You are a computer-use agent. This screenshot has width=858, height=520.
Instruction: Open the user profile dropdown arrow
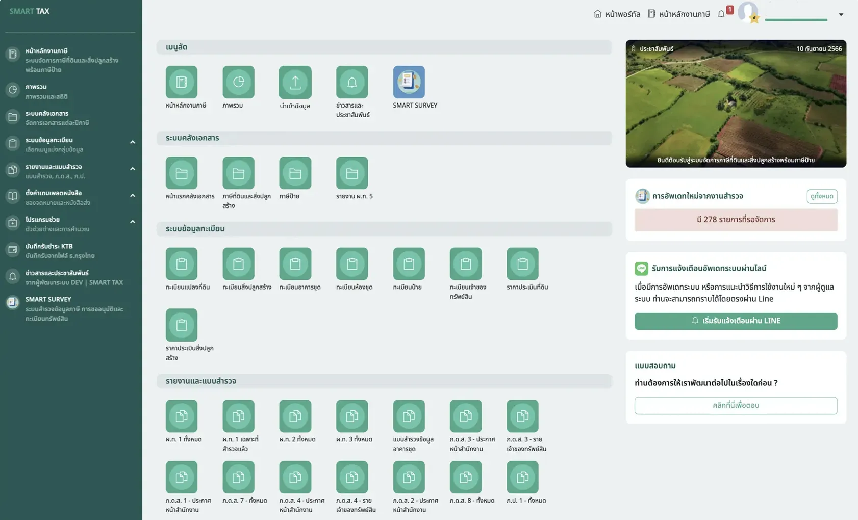click(841, 14)
